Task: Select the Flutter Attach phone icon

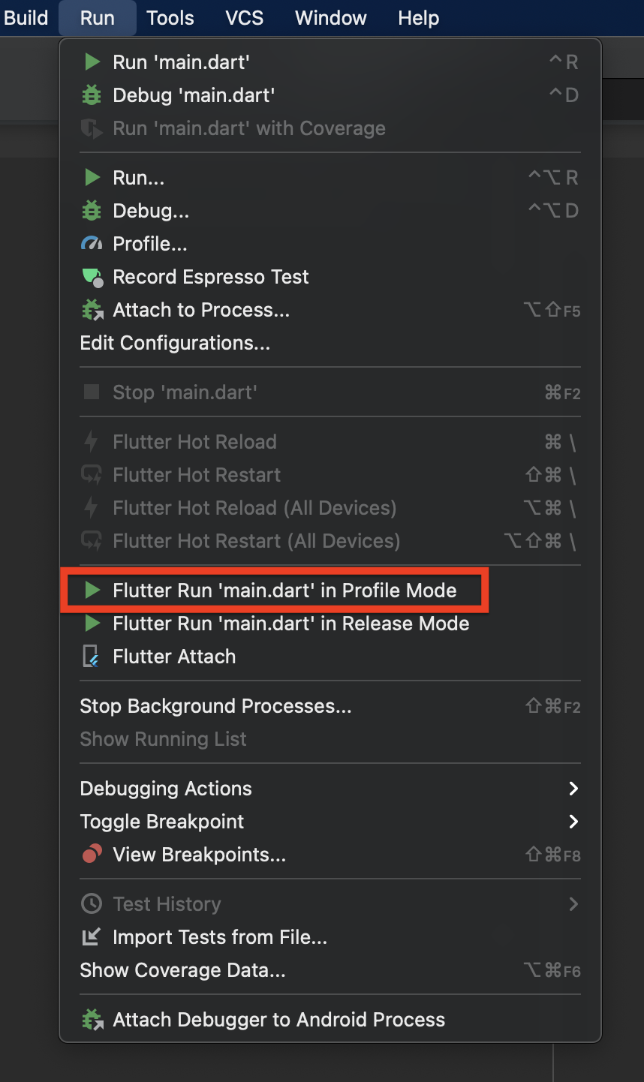Action: [x=92, y=657]
